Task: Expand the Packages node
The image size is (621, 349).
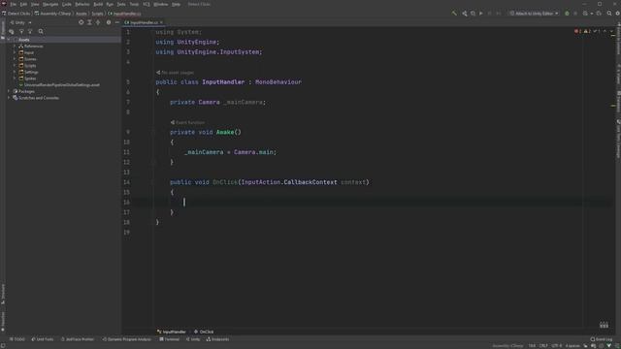Action: (9, 91)
